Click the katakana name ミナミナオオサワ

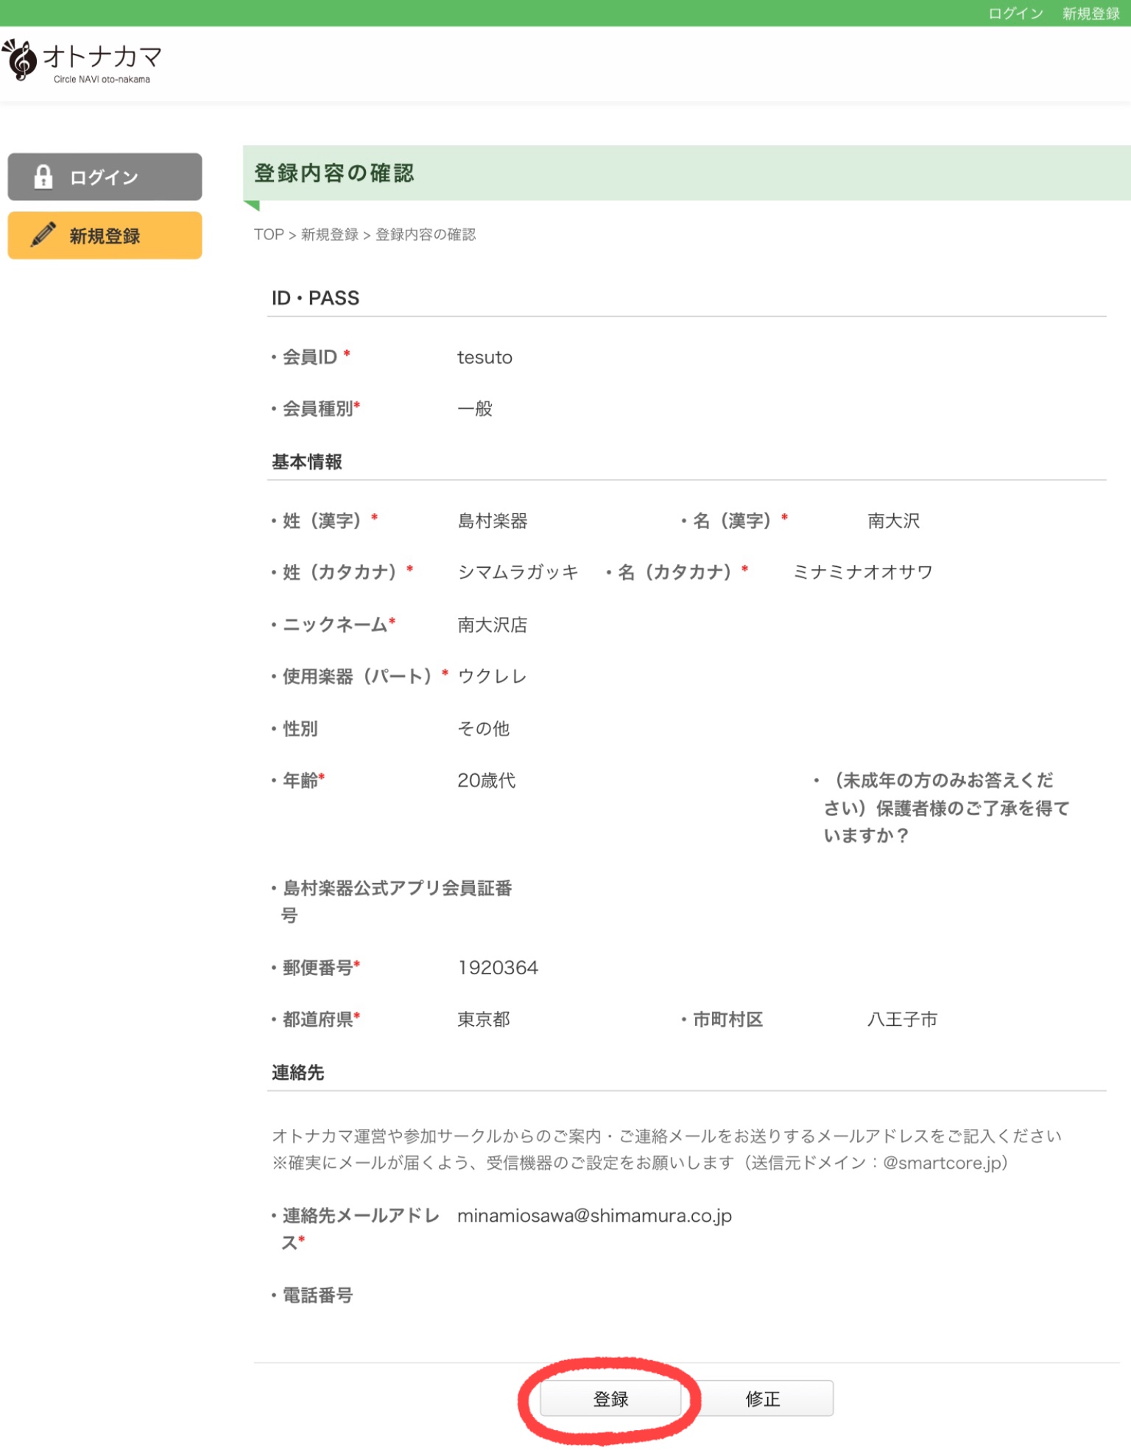(863, 572)
